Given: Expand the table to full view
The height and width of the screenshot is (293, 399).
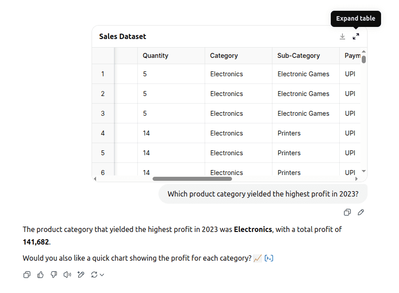Looking at the screenshot, I should 356,36.
